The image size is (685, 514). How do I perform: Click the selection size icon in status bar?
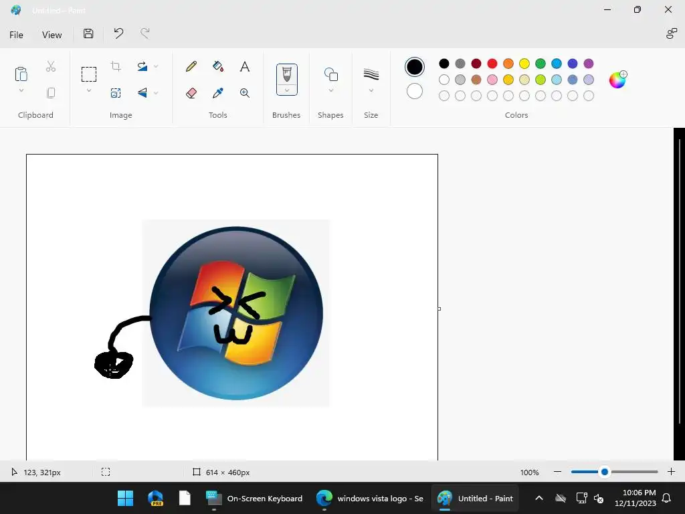click(x=106, y=472)
